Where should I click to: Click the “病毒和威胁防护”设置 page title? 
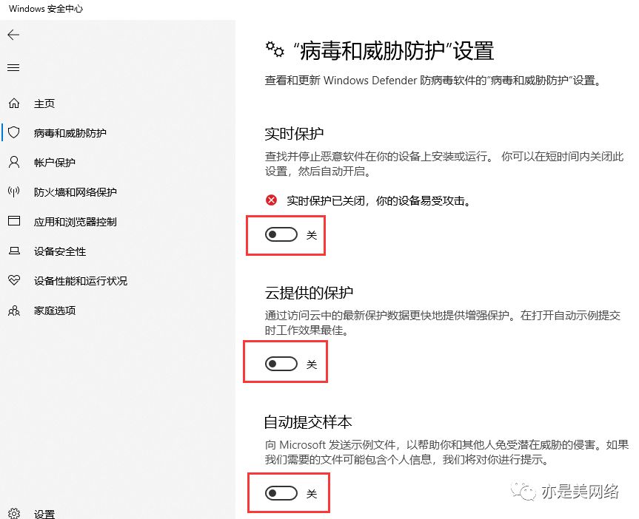click(x=394, y=51)
